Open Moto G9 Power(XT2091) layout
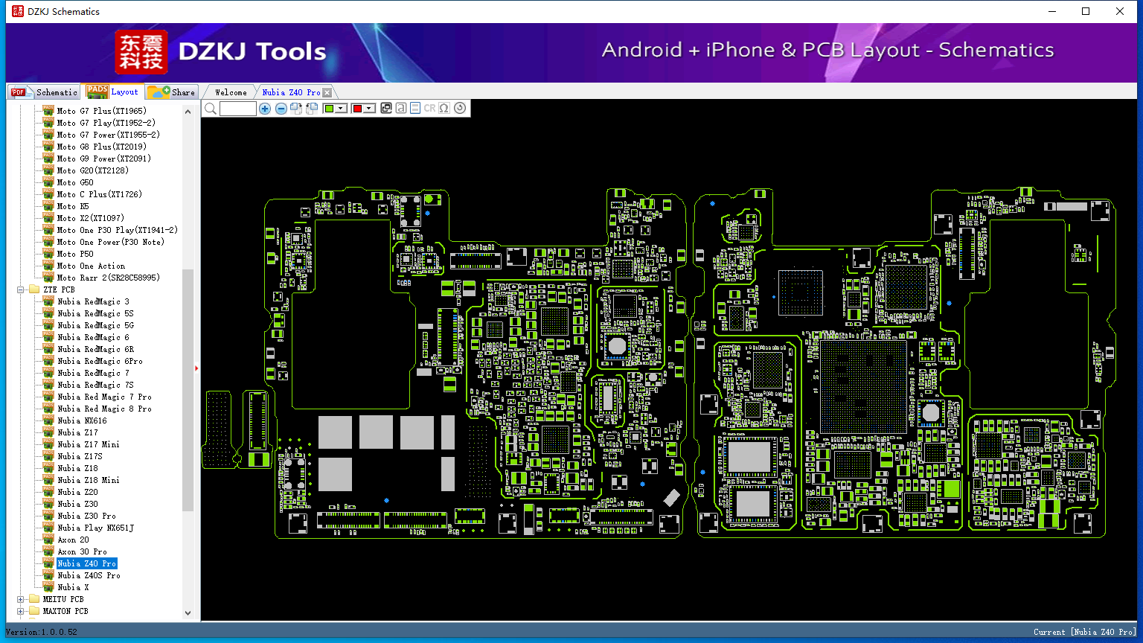Image resolution: width=1143 pixels, height=643 pixels. pyautogui.click(x=104, y=159)
